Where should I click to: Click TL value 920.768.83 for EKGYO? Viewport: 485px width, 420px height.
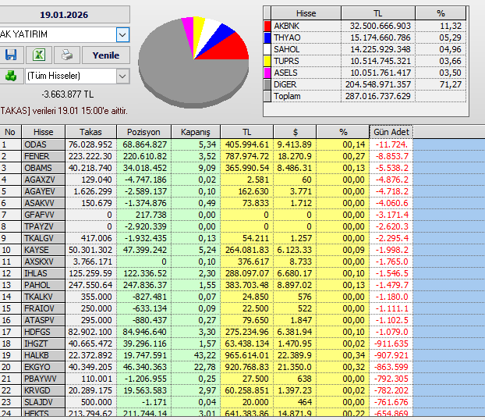247,368
